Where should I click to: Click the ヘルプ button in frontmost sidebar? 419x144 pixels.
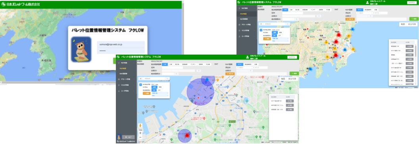coord(128,137)
